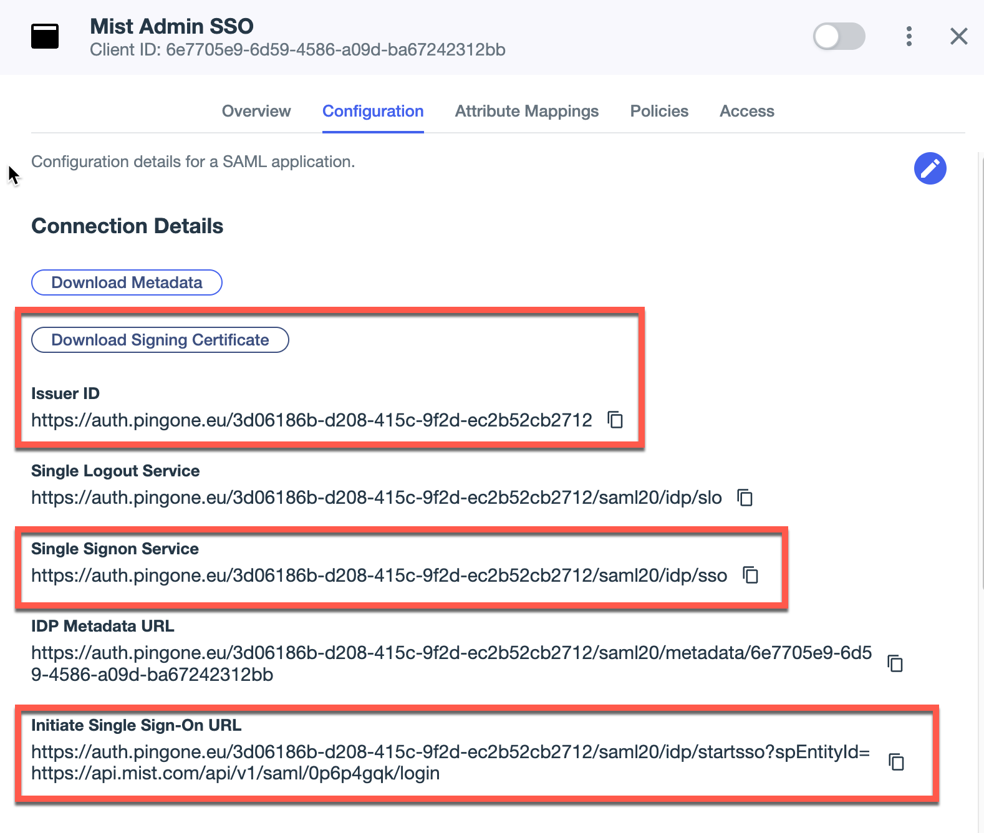Copy the Single Logout Service URL
984x833 pixels.
(745, 498)
